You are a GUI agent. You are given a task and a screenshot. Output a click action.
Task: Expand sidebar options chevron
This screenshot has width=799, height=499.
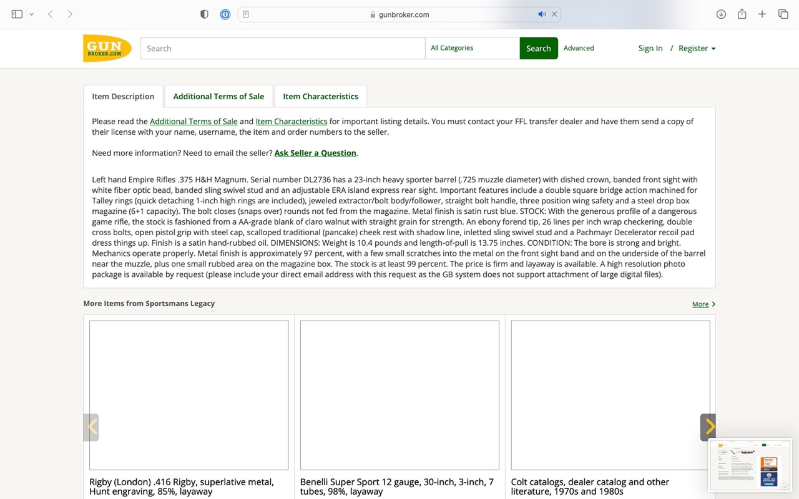[x=32, y=14]
